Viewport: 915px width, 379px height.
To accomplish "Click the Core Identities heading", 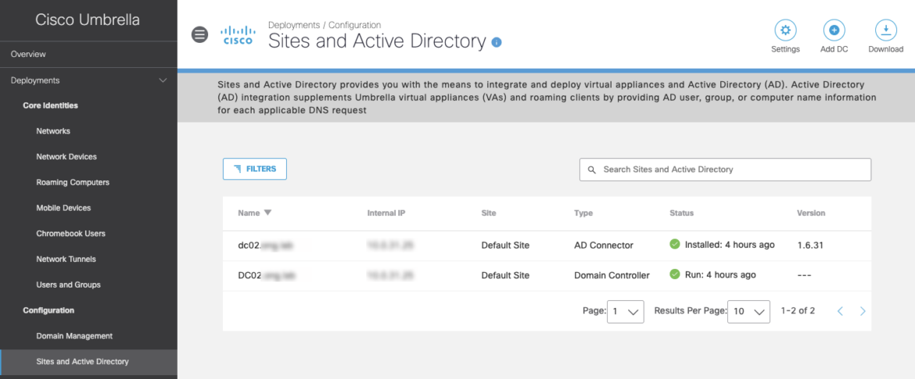I will coord(50,105).
